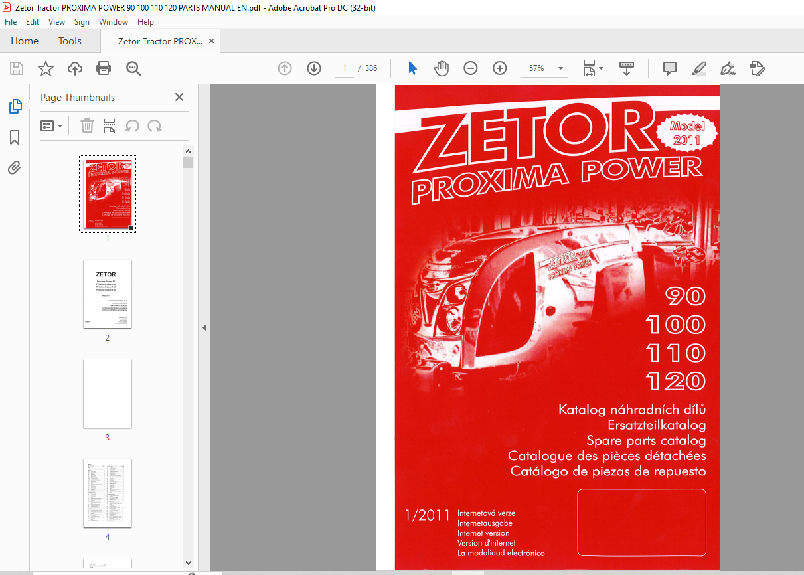The width and height of the screenshot is (804, 575).
Task: Select page 4 thumbnail
Action: tap(108, 493)
